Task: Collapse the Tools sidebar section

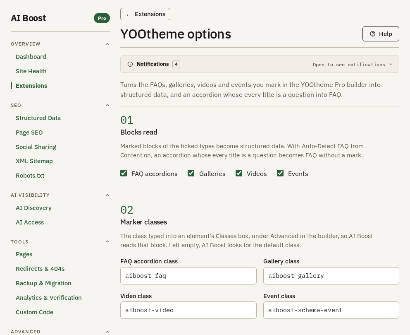Action: pyautogui.click(x=107, y=241)
